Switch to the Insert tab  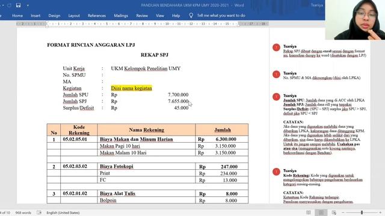pyautogui.click(x=35, y=16)
